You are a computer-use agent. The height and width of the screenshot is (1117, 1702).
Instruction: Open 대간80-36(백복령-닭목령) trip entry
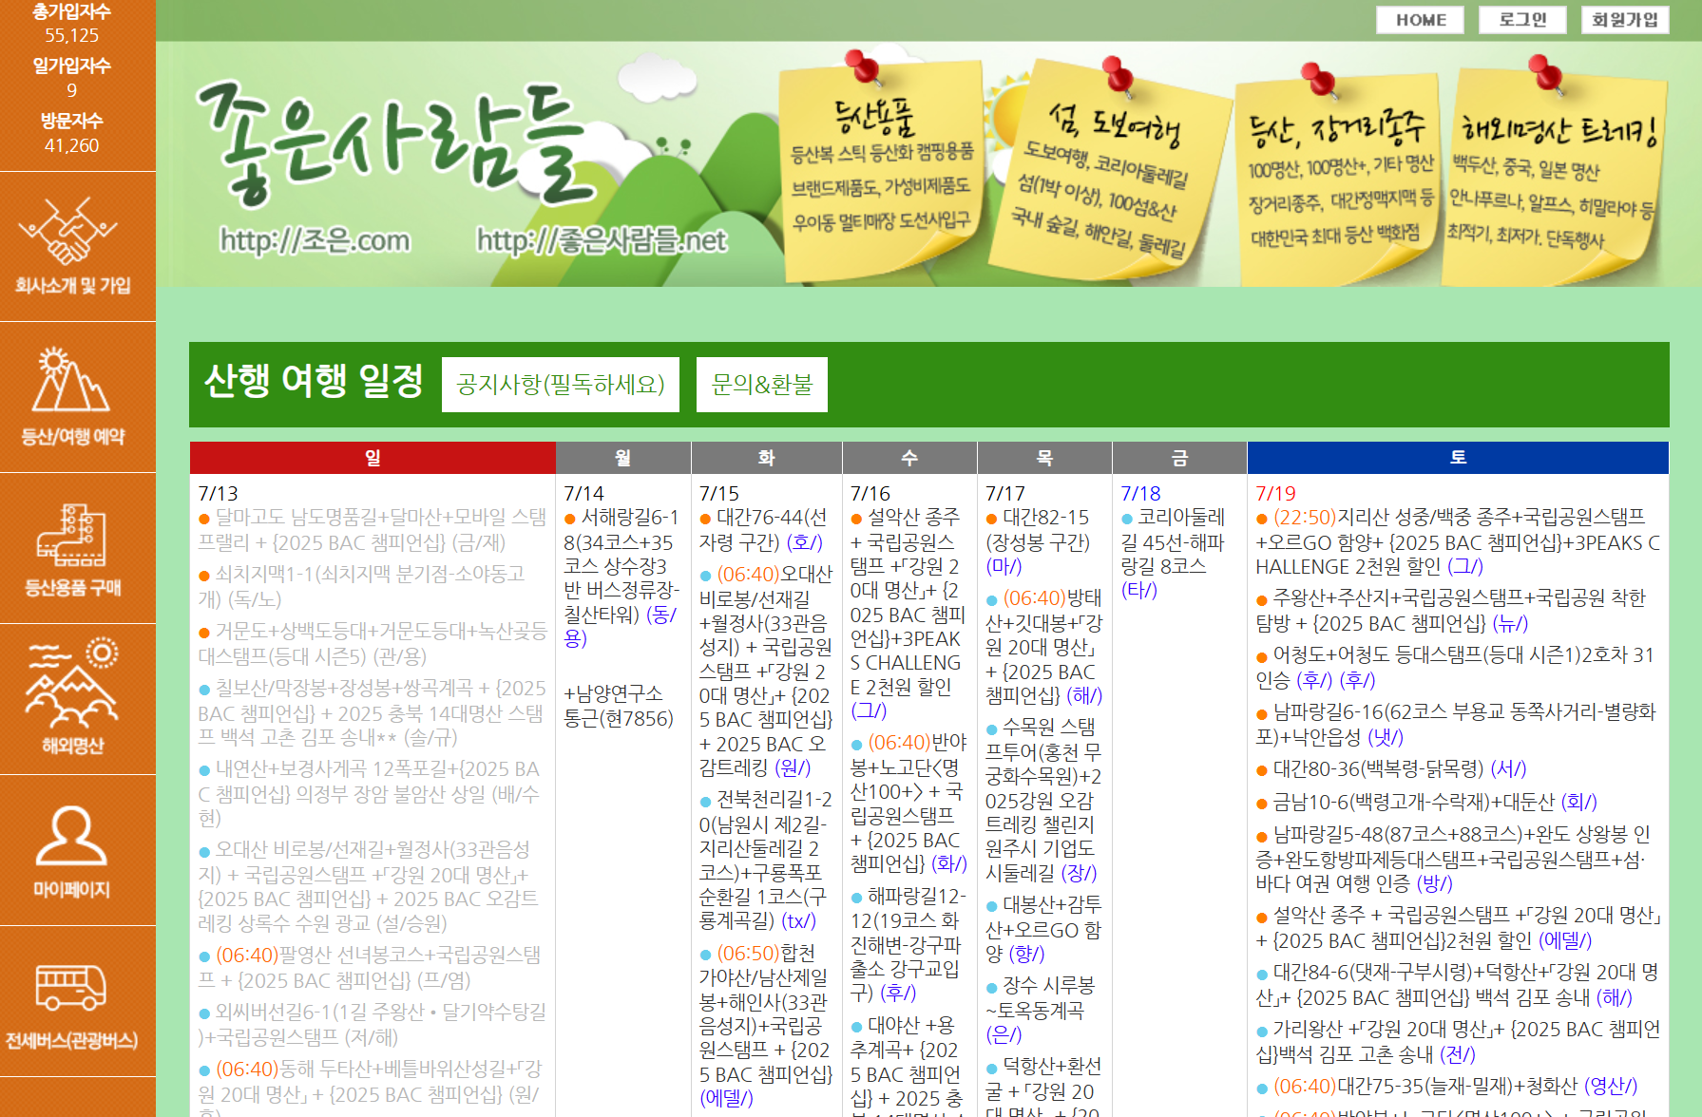point(1391,768)
